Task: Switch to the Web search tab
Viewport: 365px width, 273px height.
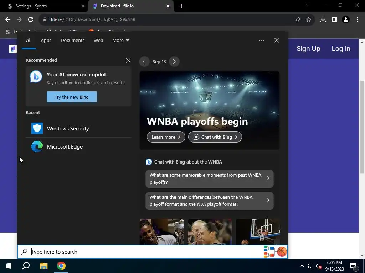Action: pyautogui.click(x=98, y=41)
